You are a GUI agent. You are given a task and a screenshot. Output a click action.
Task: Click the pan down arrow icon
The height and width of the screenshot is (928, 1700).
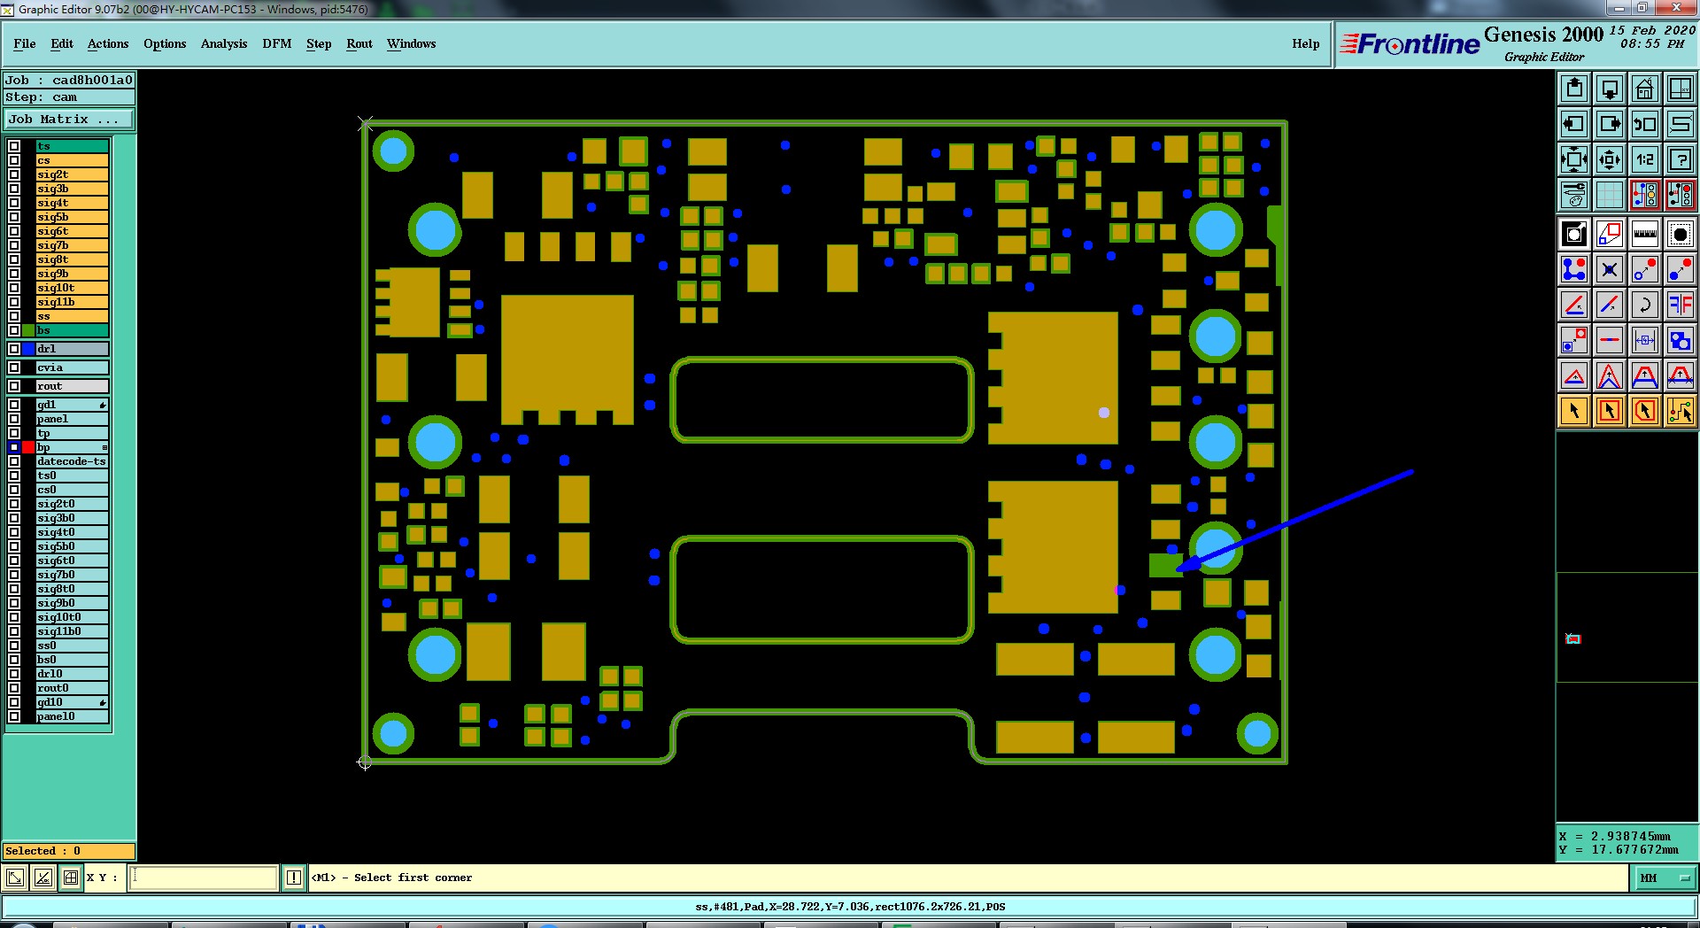tap(1610, 89)
